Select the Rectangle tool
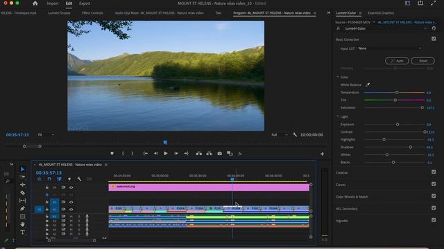This screenshot has height=249, width=444. pos(22,216)
